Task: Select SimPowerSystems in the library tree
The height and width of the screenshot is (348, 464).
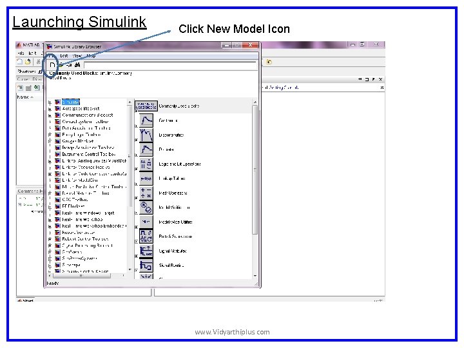Action: click(x=79, y=258)
